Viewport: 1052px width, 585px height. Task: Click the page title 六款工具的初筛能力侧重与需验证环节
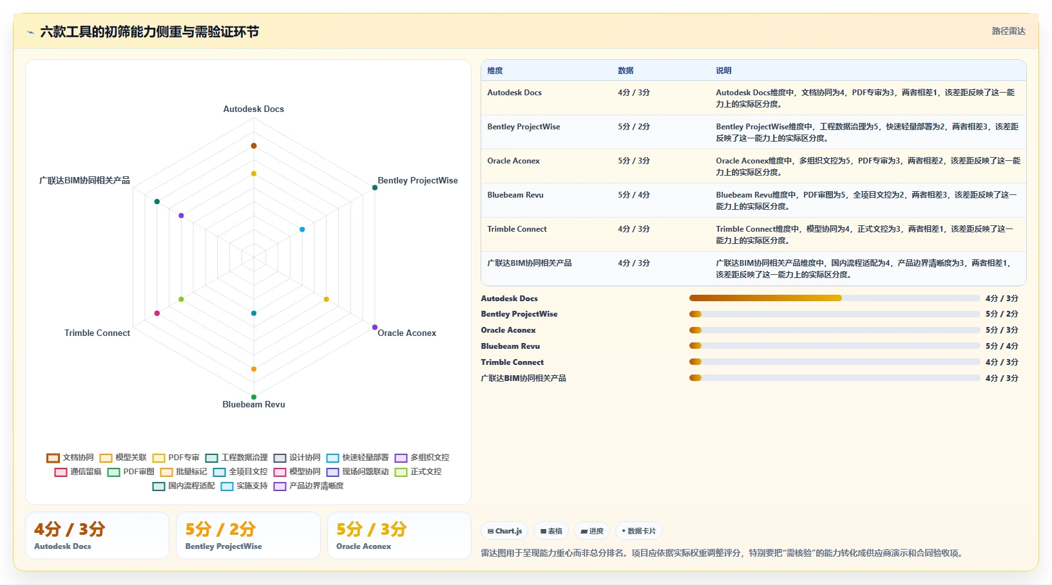[x=149, y=32]
